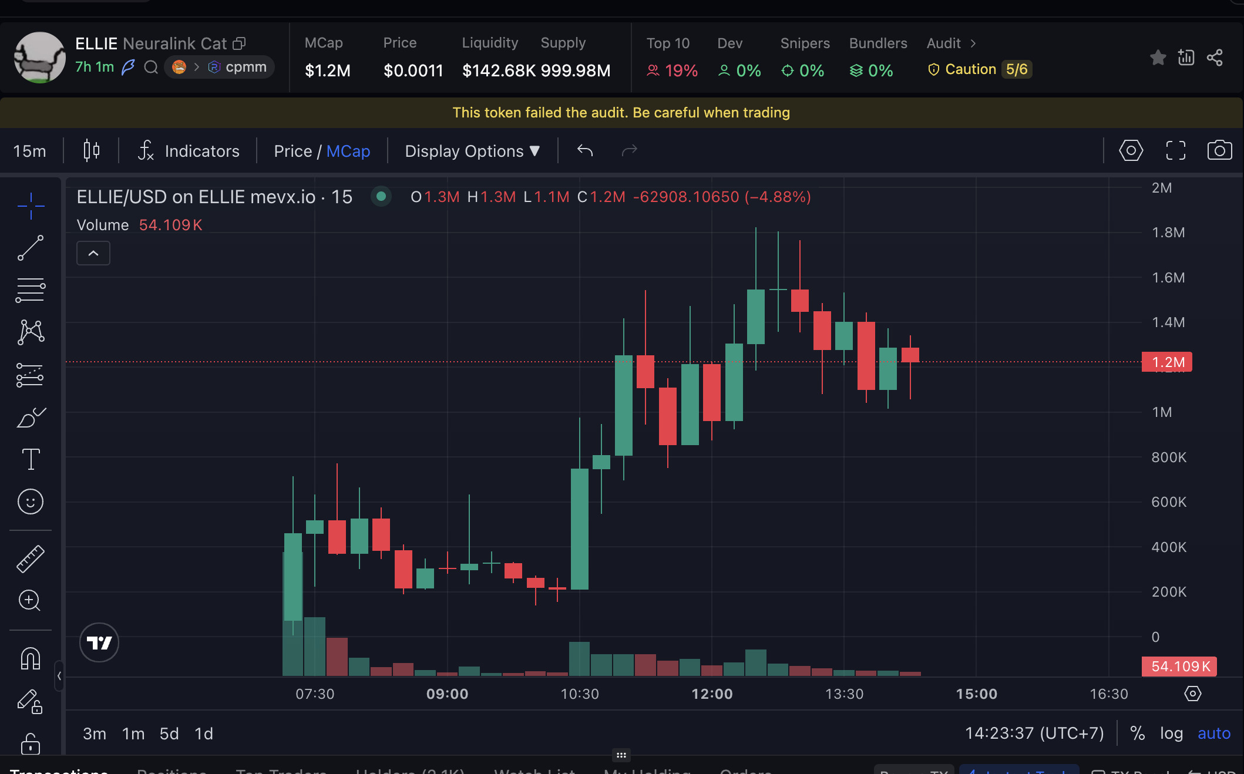Click the audit failure warning banner
The image size is (1244, 774).
[x=621, y=113]
